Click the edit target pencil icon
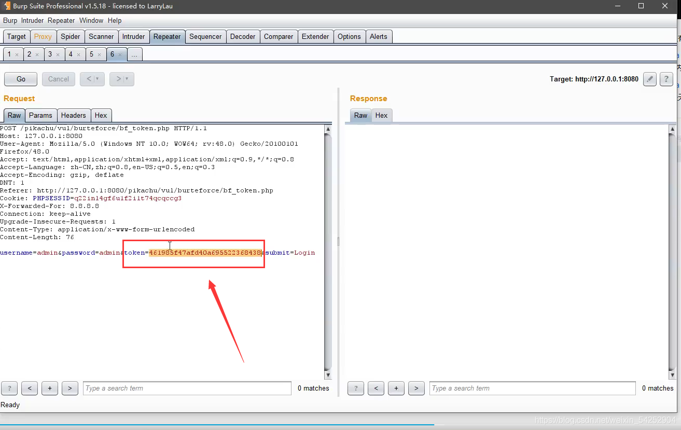 pyautogui.click(x=650, y=79)
